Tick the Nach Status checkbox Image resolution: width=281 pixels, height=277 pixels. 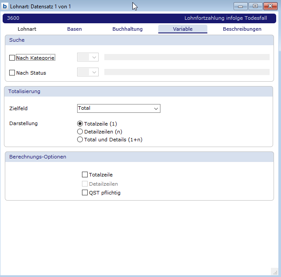[x=12, y=72]
